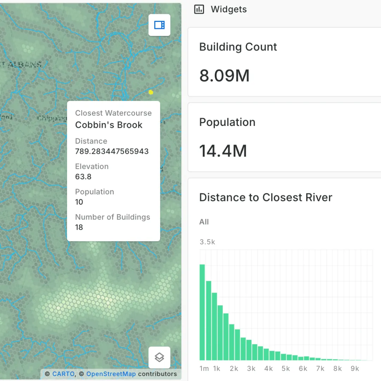Click the Widgets bar chart icon

pyautogui.click(x=199, y=10)
